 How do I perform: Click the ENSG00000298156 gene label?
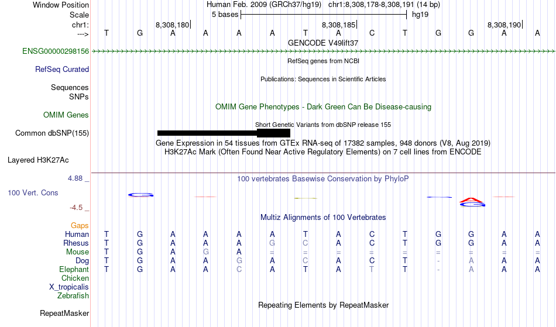coord(56,51)
